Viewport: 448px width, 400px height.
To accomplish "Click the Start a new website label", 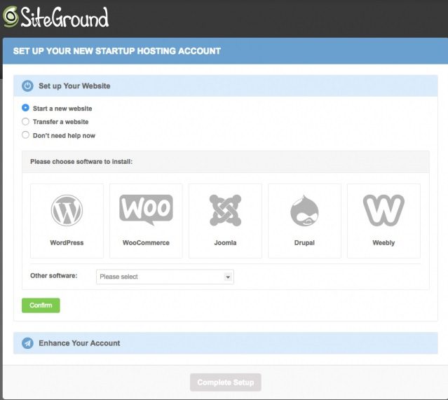I will pos(62,109).
